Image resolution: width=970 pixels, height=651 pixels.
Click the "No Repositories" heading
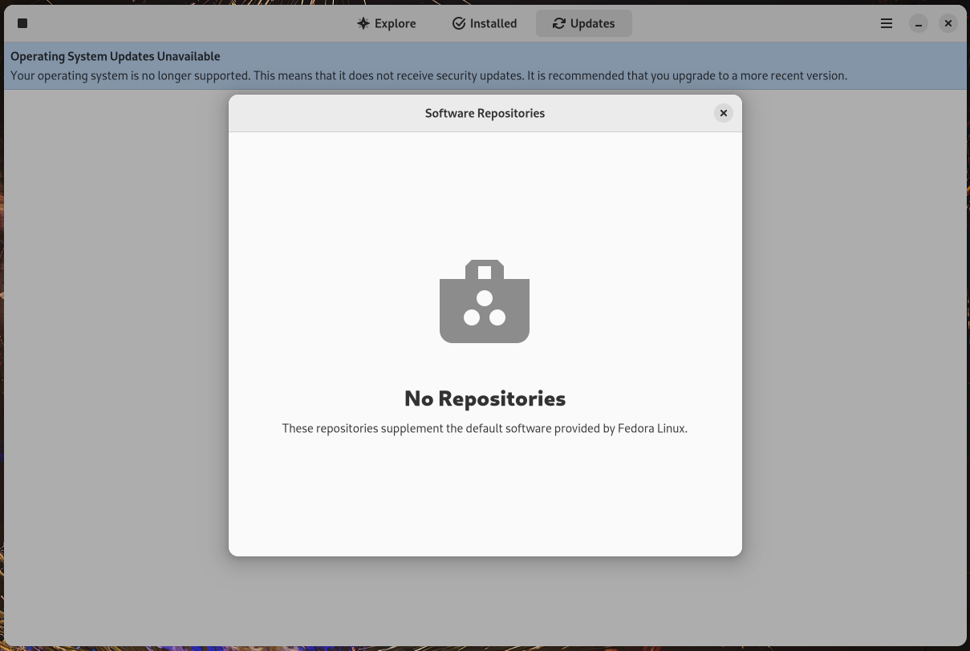tap(485, 398)
